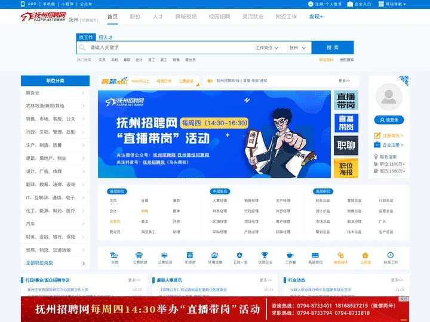Switch to the 找工作 search tab
This screenshot has width=430, height=322.
pyautogui.click(x=86, y=37)
